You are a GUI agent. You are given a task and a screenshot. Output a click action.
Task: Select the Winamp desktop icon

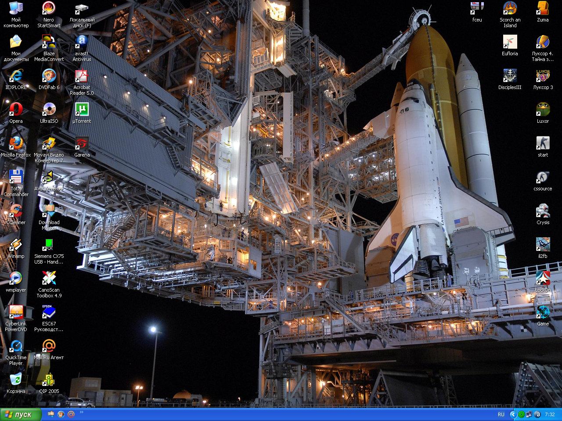[16, 245]
